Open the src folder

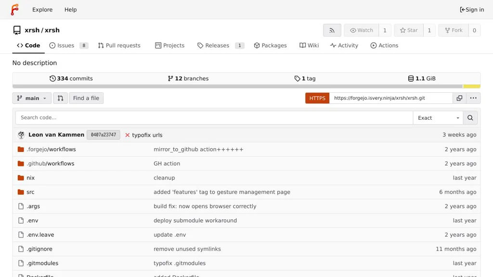point(30,192)
